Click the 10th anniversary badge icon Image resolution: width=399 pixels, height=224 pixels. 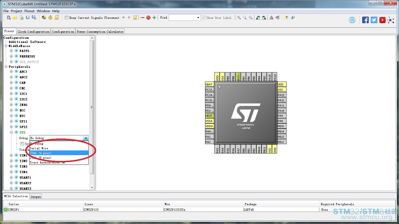[352, 20]
